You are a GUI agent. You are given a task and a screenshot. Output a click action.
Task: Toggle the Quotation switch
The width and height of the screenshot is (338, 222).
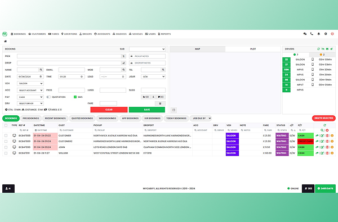[x=48, y=97]
